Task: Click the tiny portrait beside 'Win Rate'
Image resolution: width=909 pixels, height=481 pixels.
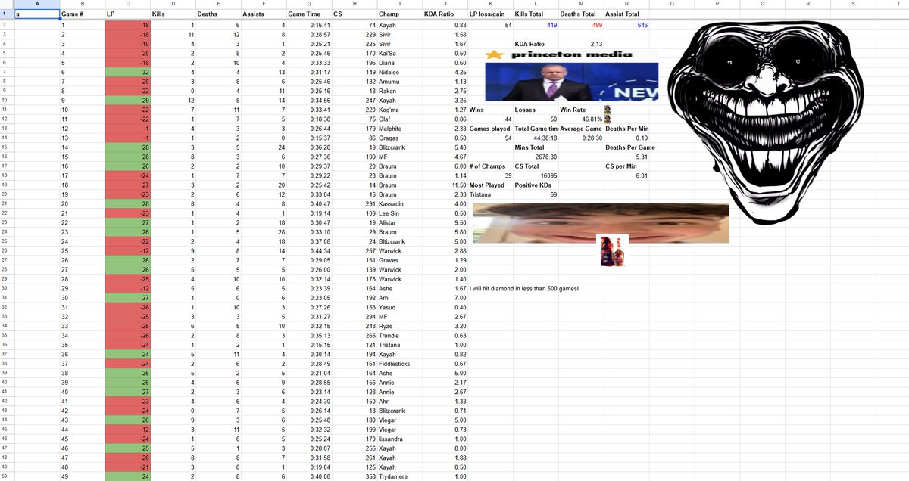Action: point(607,110)
